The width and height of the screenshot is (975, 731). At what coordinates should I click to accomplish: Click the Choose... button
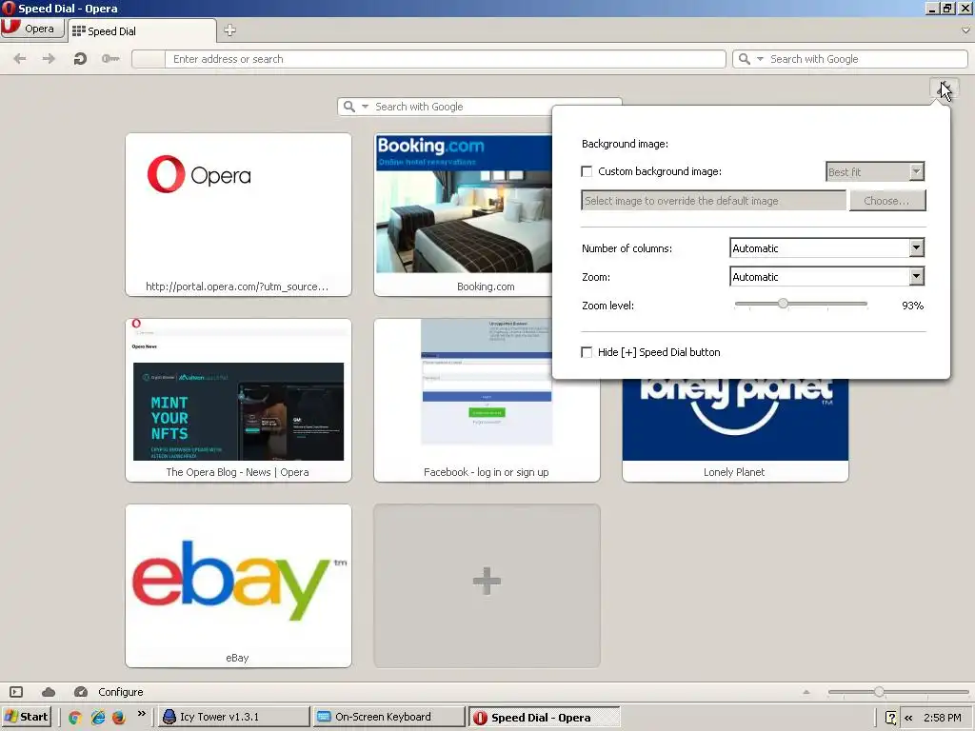[886, 201]
